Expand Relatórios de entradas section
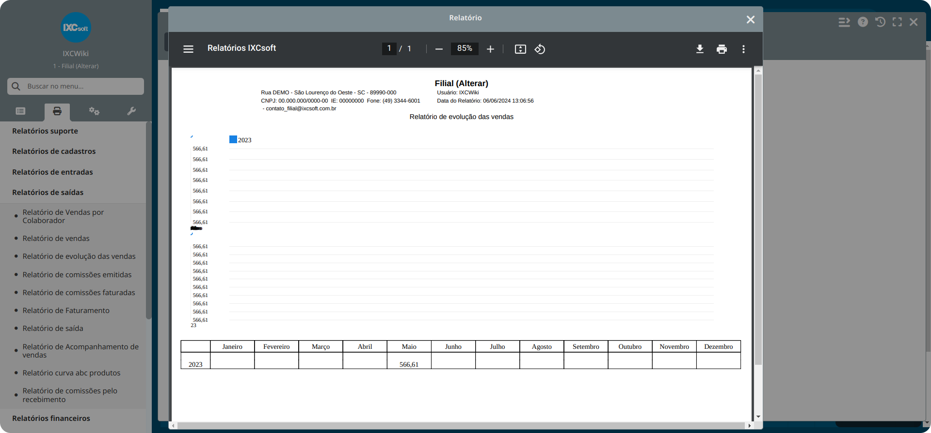This screenshot has height=433, width=931. [52, 172]
